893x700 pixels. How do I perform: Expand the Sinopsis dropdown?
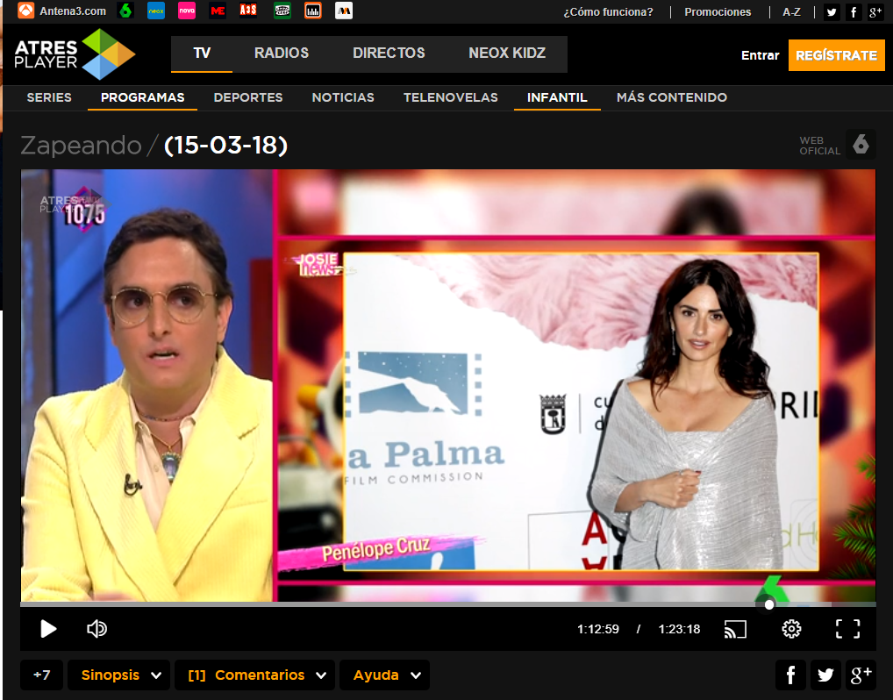[x=118, y=675]
